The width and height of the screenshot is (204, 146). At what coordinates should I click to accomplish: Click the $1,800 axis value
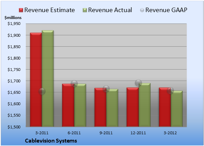14,58
